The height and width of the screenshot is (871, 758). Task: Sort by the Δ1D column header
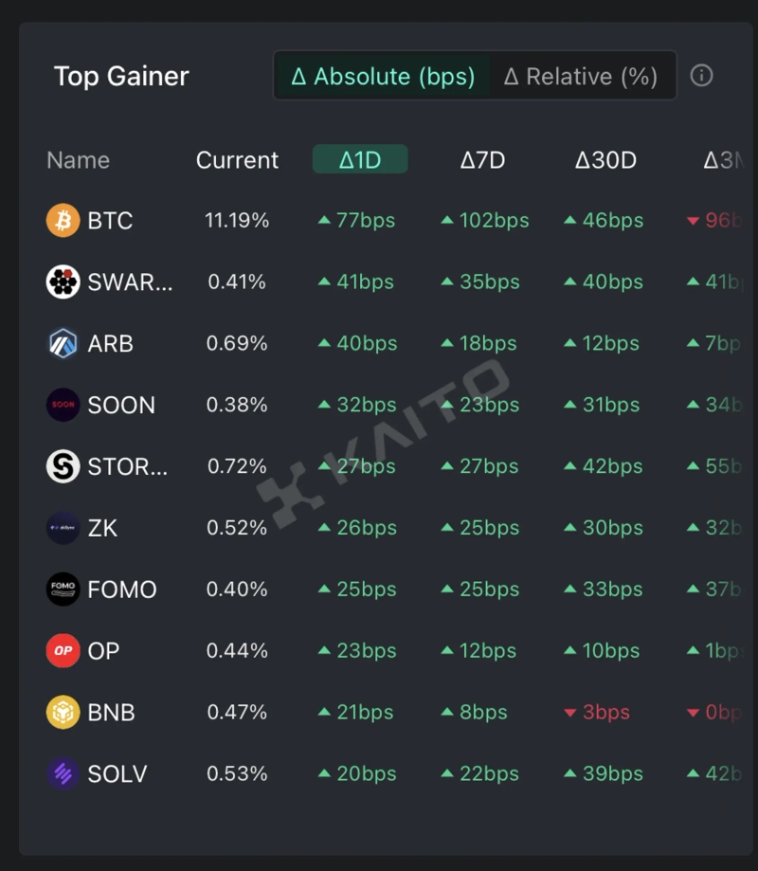point(360,160)
